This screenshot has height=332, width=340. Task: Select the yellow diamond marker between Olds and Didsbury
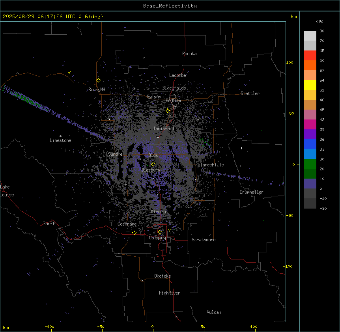pyautogui.click(x=153, y=164)
